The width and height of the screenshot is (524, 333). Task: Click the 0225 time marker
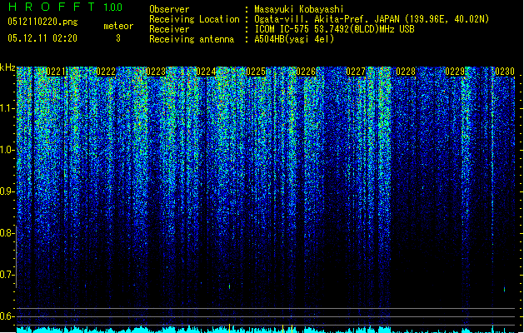point(256,72)
